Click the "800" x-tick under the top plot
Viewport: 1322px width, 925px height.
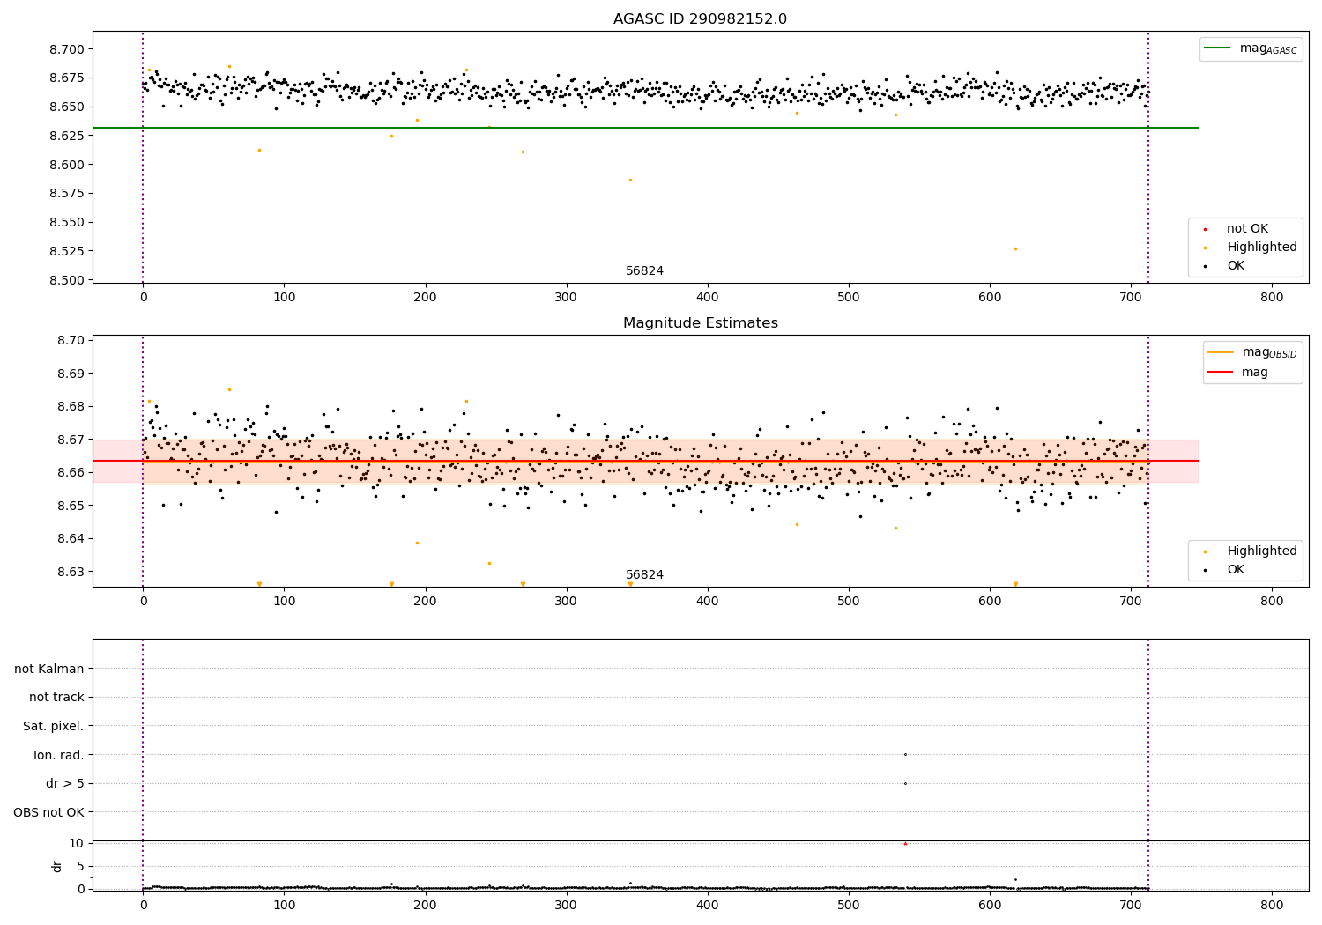[1272, 298]
